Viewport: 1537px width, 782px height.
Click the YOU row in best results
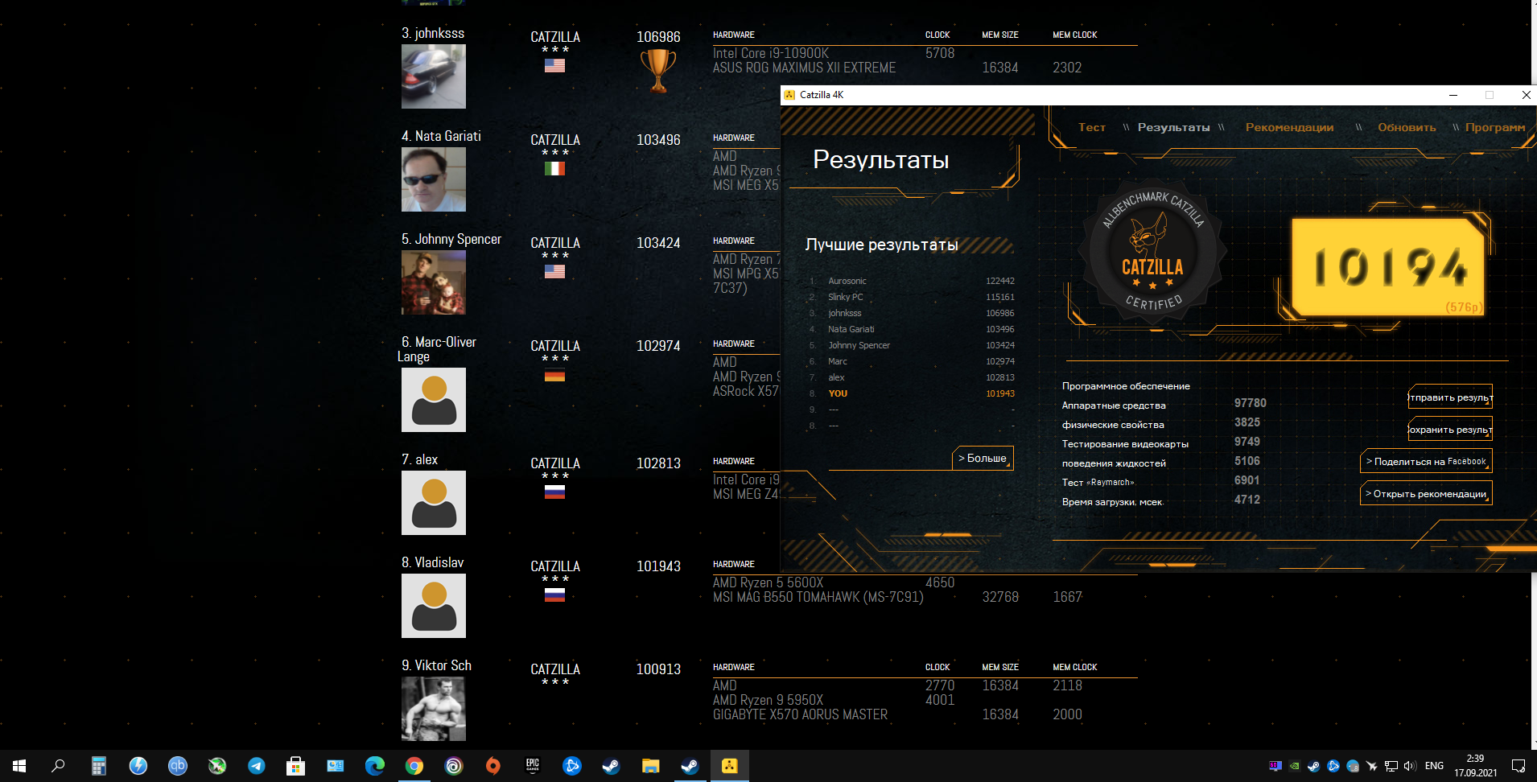[912, 393]
